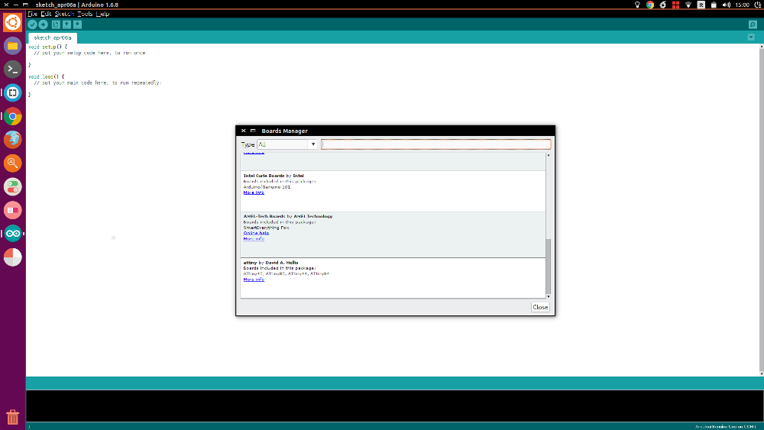The height and width of the screenshot is (430, 764).
Task: Open the Wi-Fi network indicator
Action: (688, 5)
